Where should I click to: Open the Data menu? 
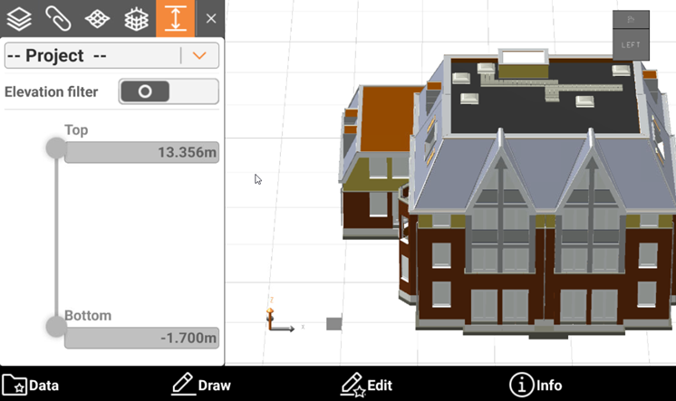tap(31, 385)
